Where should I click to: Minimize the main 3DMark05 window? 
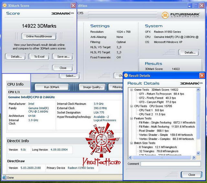coord(190,6)
